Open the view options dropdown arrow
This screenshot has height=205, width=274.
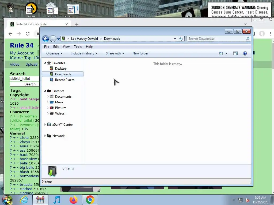pos(226,53)
